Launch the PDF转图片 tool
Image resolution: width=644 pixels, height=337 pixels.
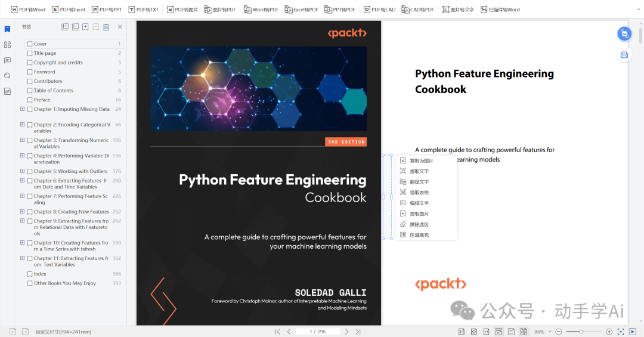click(182, 10)
